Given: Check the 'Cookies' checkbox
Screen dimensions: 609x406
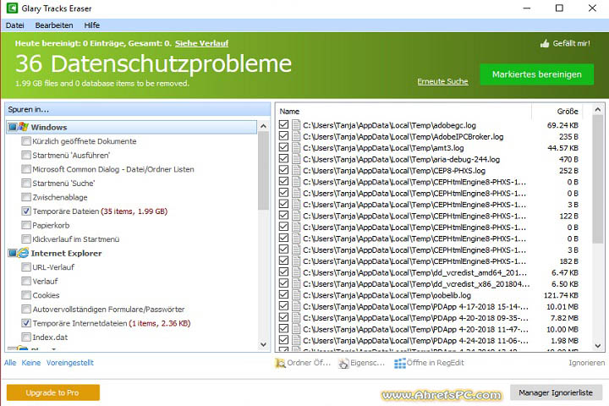Looking at the screenshot, I should pyautogui.click(x=27, y=295).
